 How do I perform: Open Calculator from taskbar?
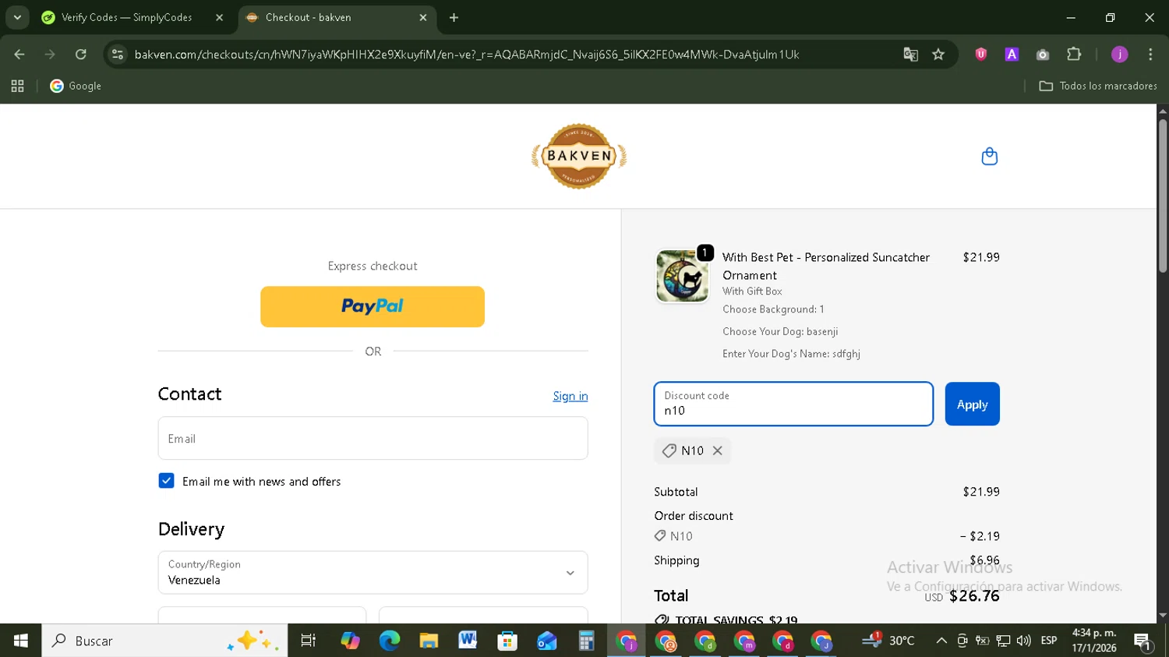click(586, 641)
